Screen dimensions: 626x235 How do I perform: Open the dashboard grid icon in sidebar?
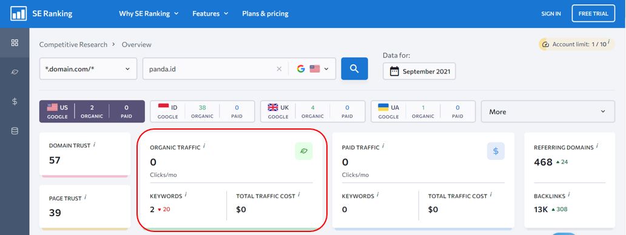point(15,42)
